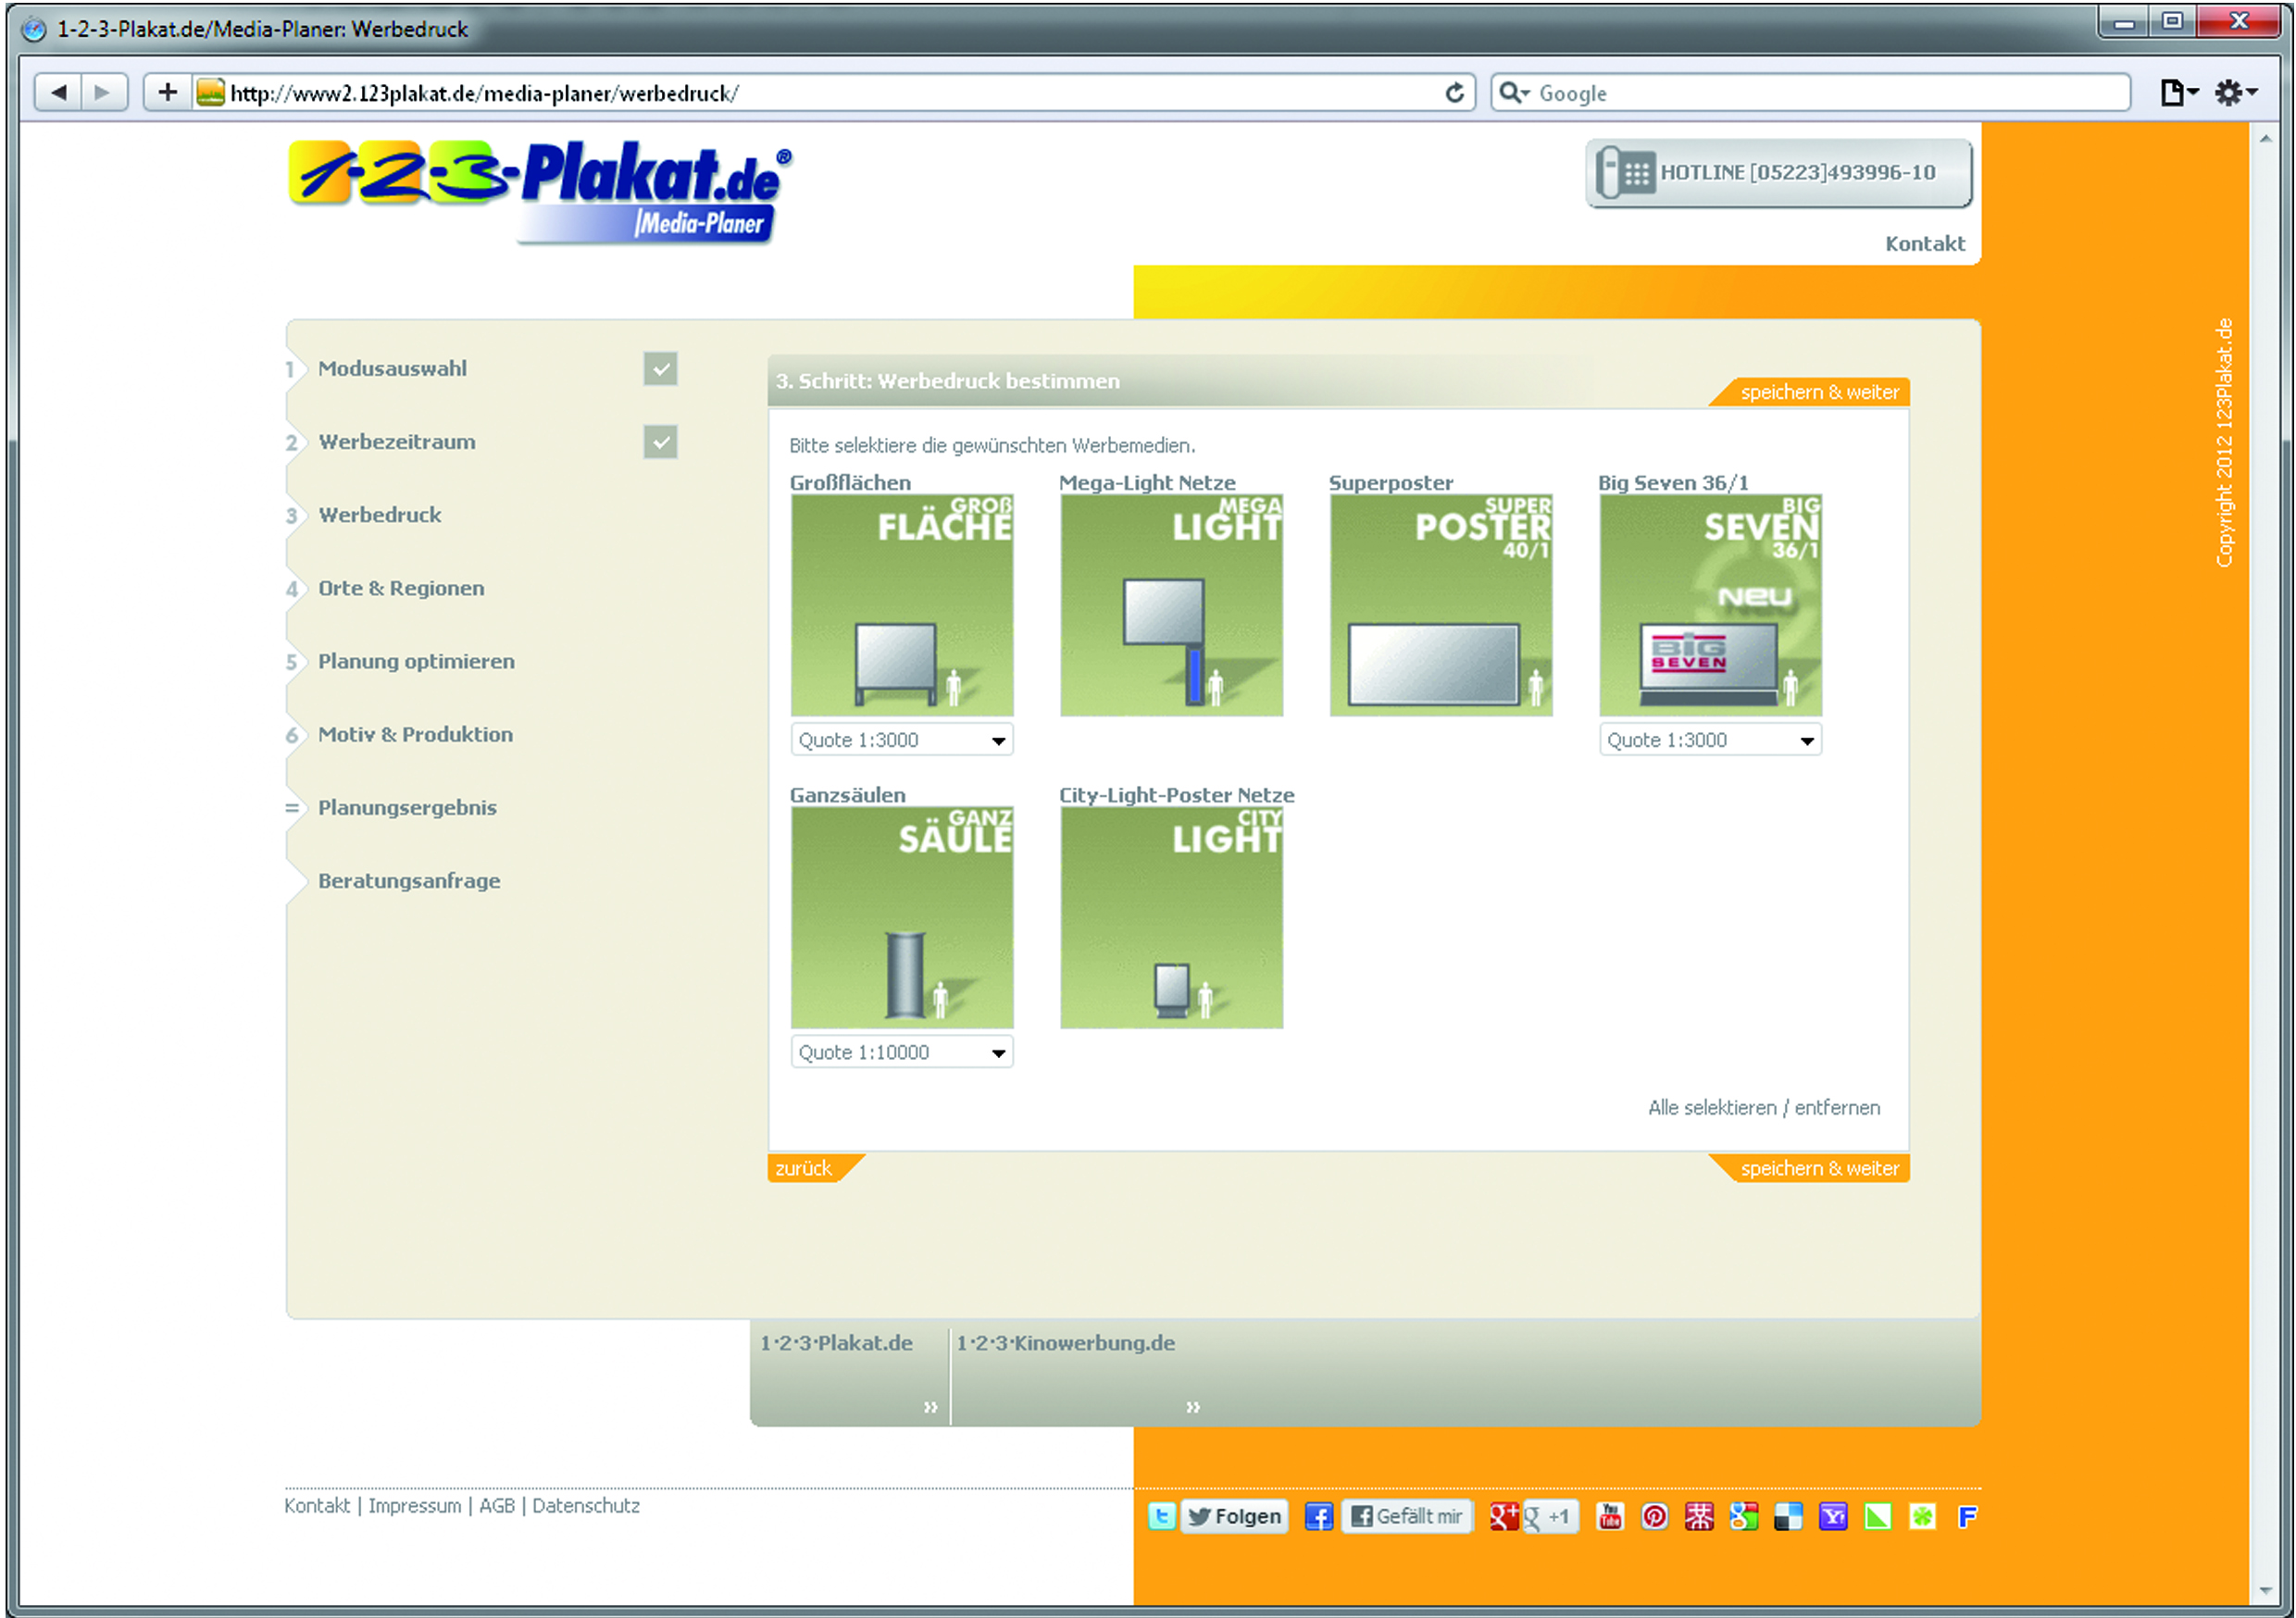Click the Delicious bookmark icon
2296x1618 pixels.
tap(1788, 1516)
